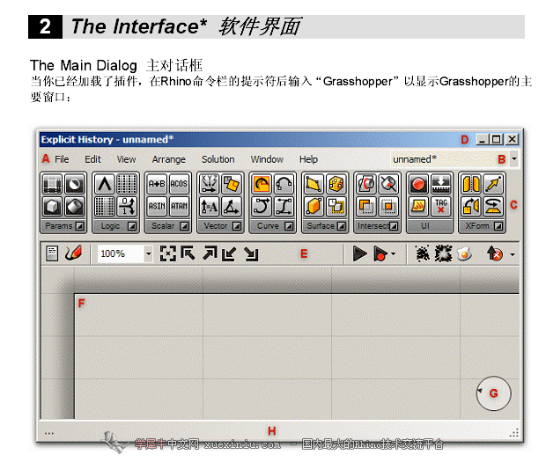Open the View menu
The width and height of the screenshot is (546, 462).
click(126, 159)
